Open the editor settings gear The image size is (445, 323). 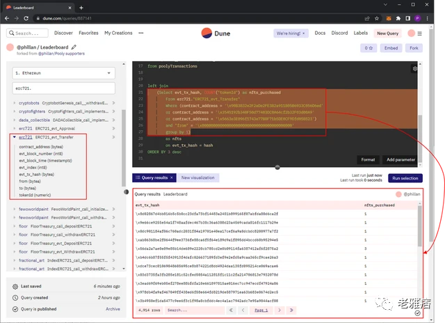click(414, 68)
